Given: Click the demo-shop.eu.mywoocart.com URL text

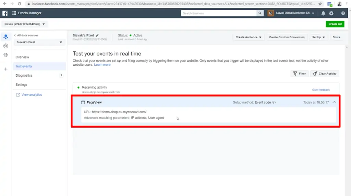Looking at the screenshot, I should coord(119,112).
